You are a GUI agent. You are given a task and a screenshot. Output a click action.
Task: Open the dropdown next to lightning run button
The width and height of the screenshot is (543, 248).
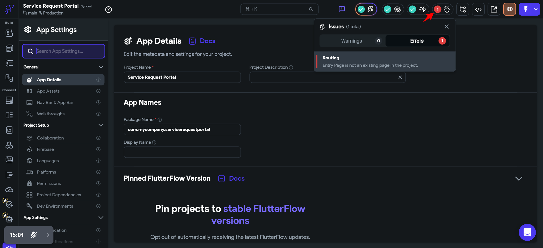click(536, 9)
